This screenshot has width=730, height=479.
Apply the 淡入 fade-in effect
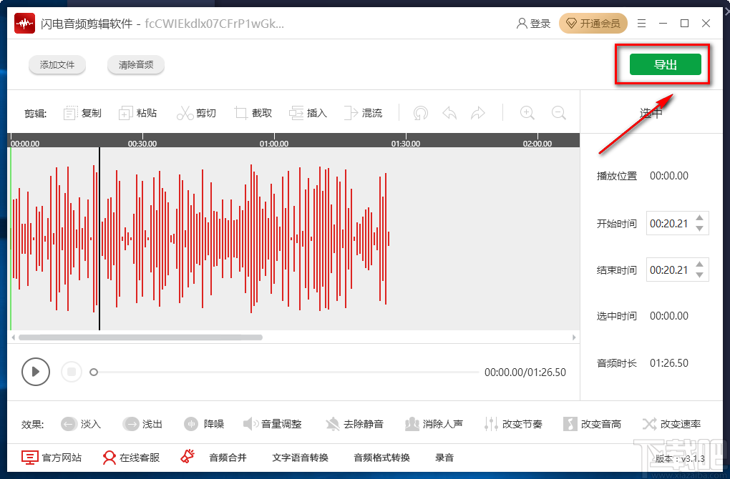click(81, 423)
